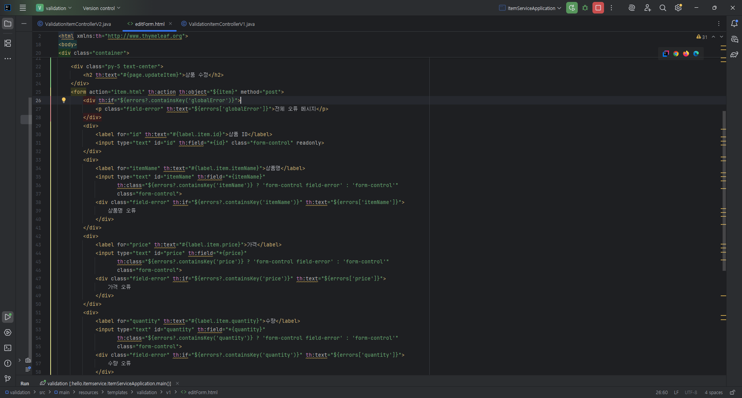Screen dimensions: 742x398
Task: Click validation root breadcrumb
Action: [x=17, y=392]
